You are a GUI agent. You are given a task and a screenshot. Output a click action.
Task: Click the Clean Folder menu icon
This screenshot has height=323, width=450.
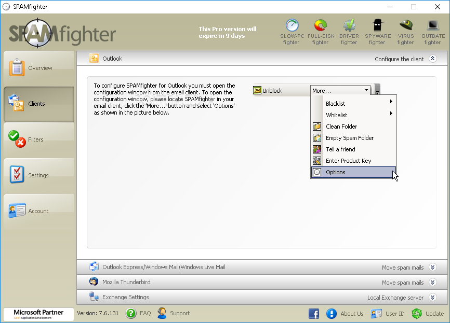pyautogui.click(x=317, y=127)
